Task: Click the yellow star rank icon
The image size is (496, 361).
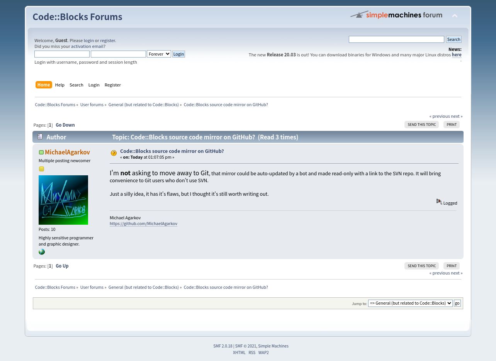Action: [41, 169]
